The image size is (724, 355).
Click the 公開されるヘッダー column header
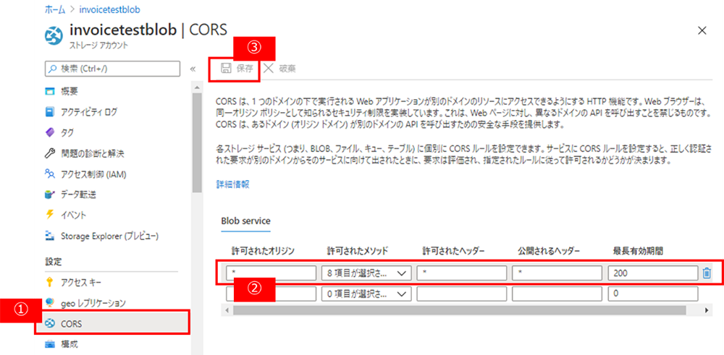(549, 250)
